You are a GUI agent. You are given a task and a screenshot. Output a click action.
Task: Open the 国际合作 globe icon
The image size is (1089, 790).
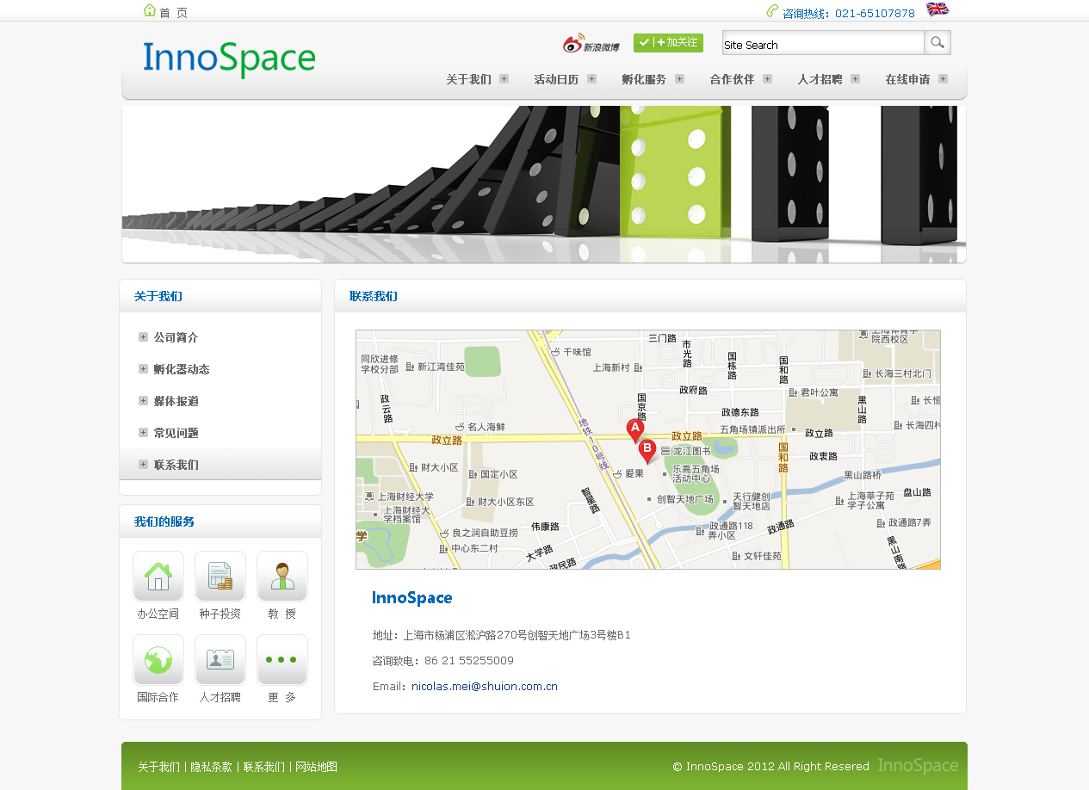tap(158, 660)
